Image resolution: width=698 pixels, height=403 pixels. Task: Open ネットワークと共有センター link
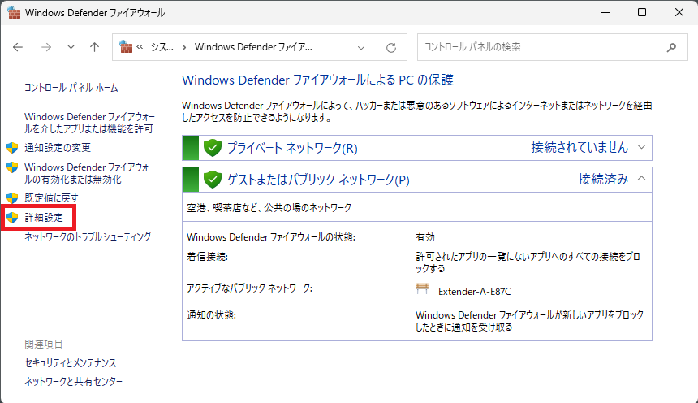[x=73, y=381]
